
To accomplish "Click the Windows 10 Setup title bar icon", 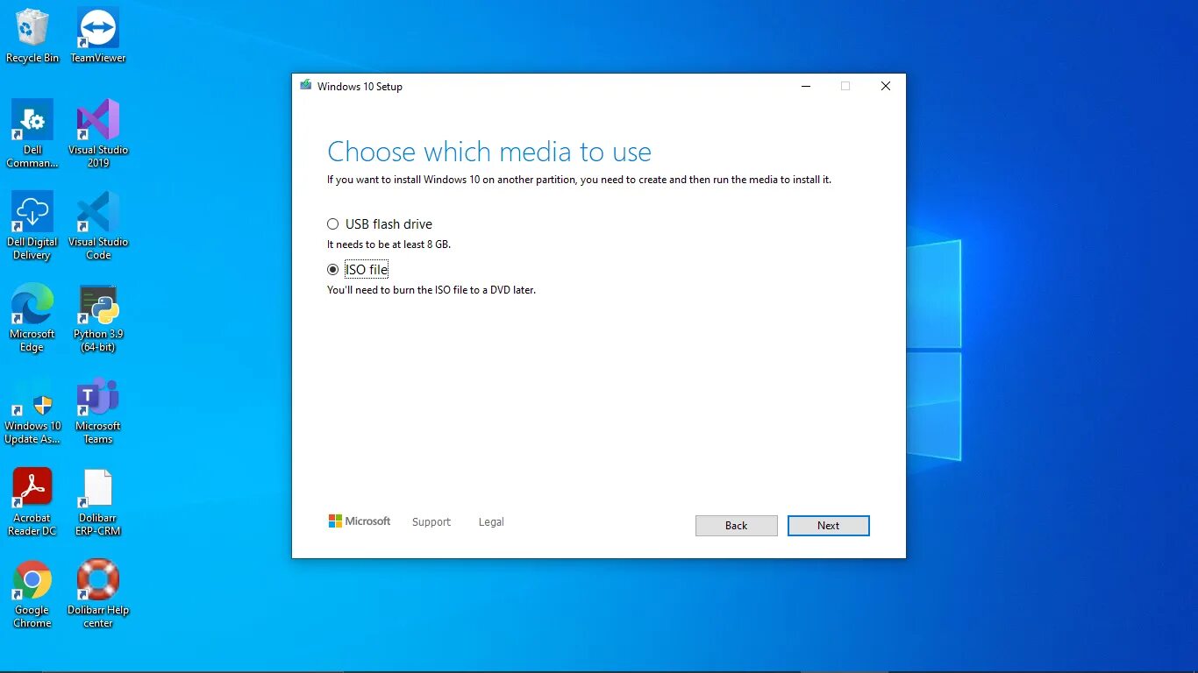I will 305,86.
